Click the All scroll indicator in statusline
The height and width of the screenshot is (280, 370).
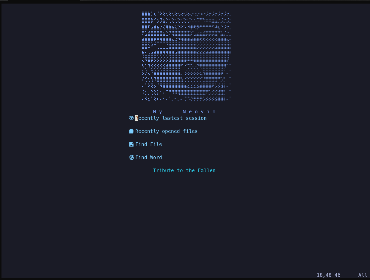click(x=363, y=275)
